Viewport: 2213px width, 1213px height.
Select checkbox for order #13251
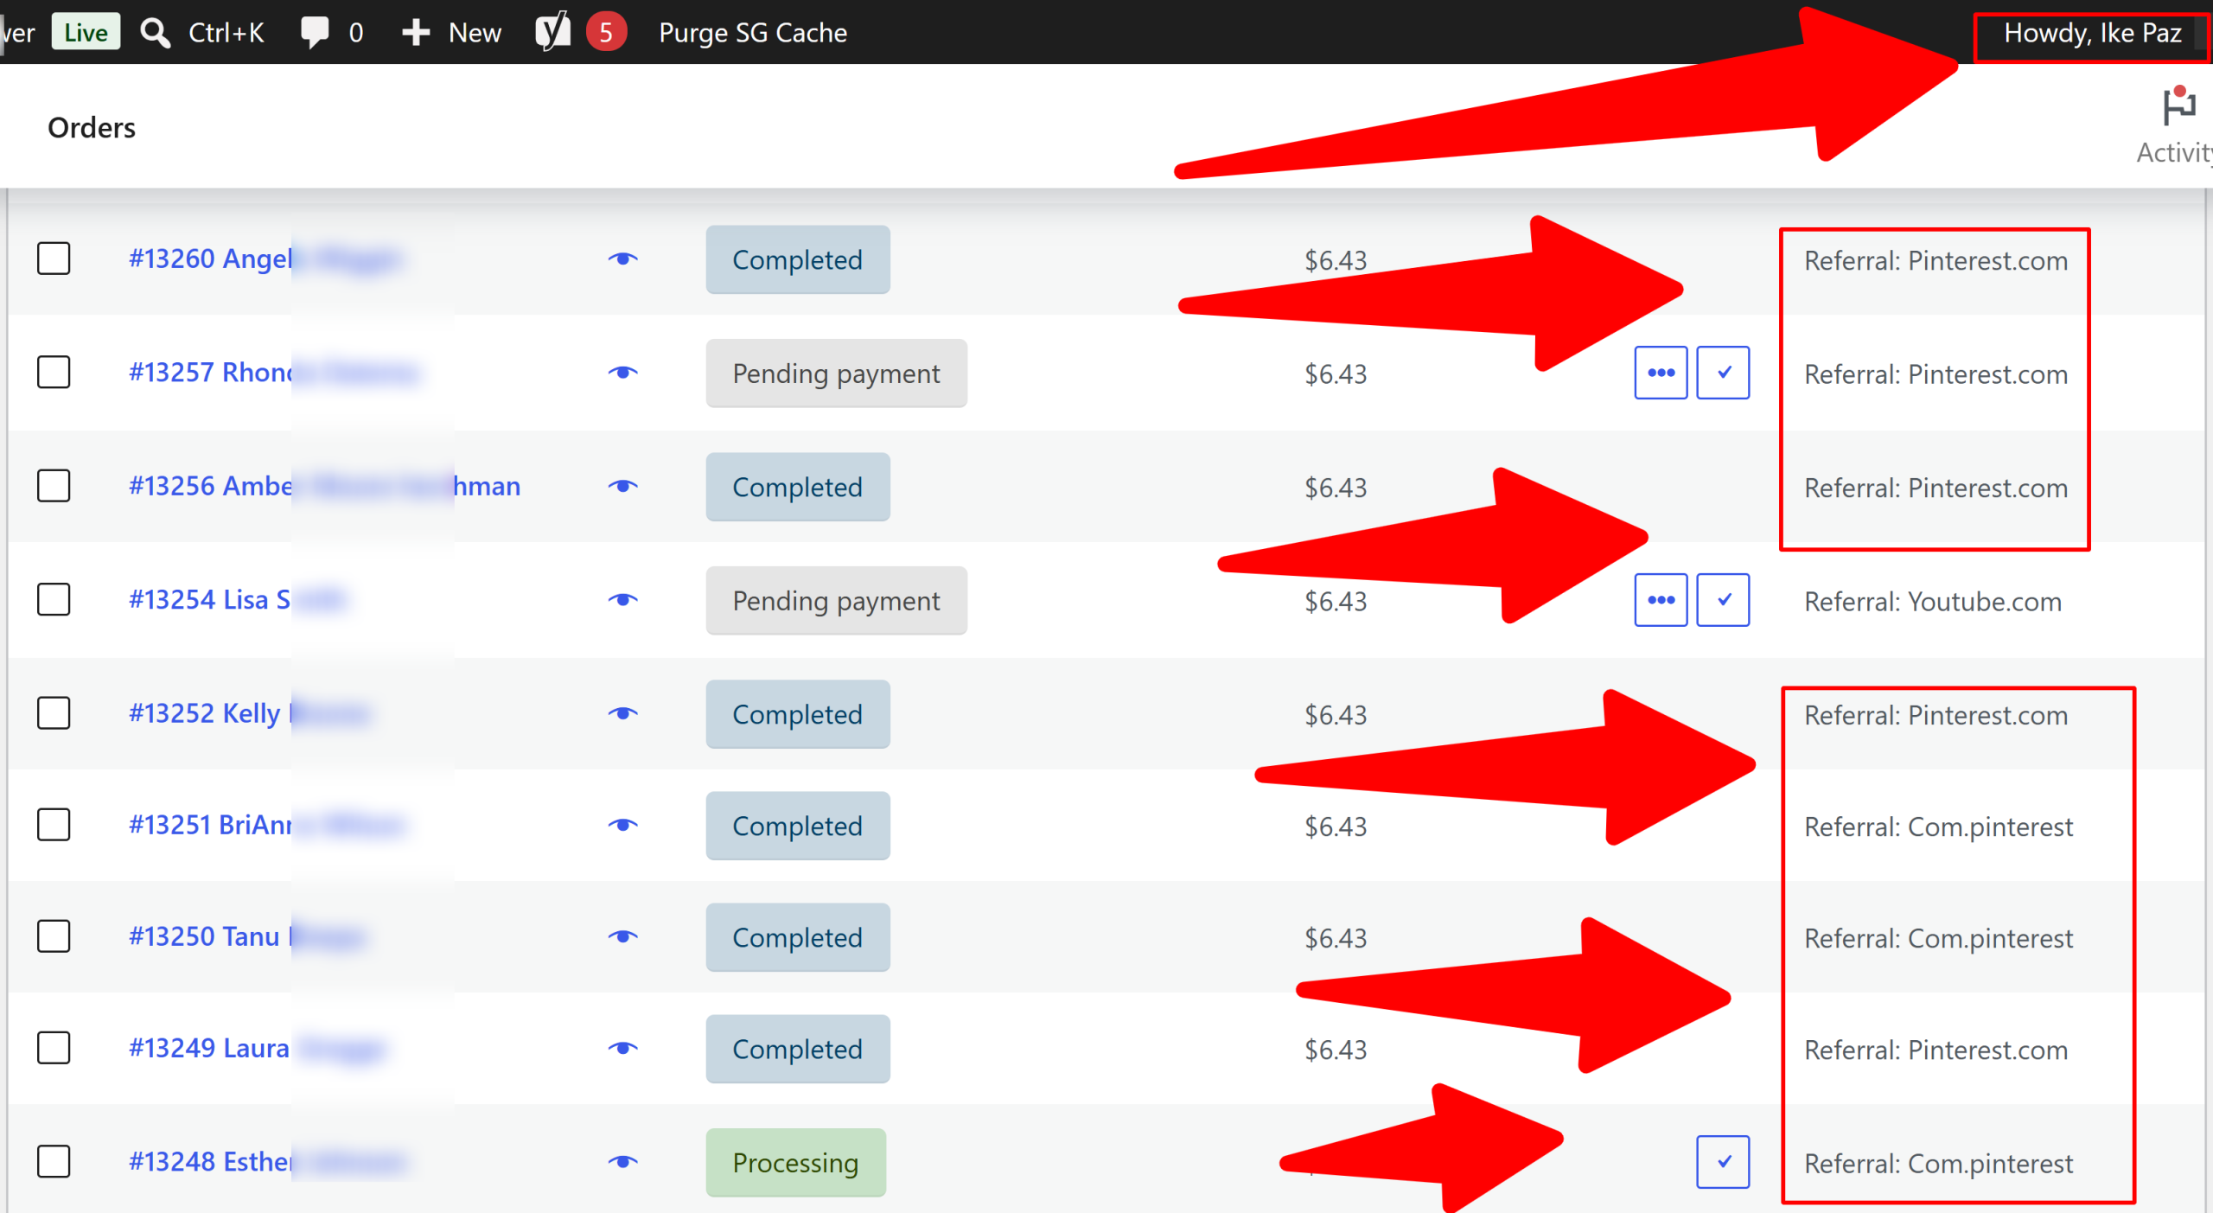[54, 825]
